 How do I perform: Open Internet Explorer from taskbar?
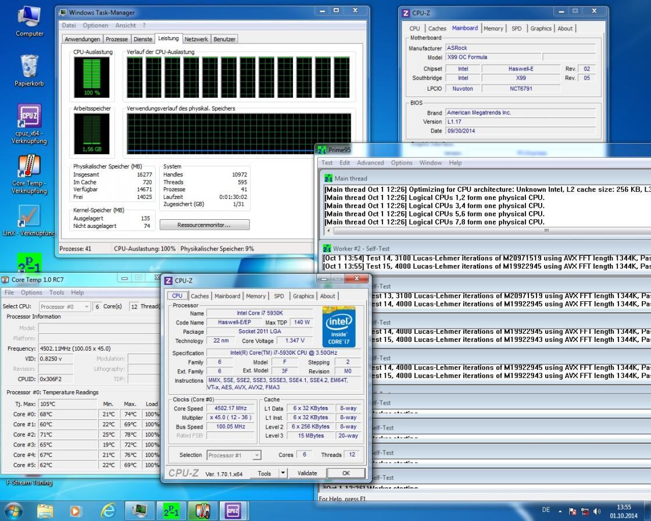[108, 511]
